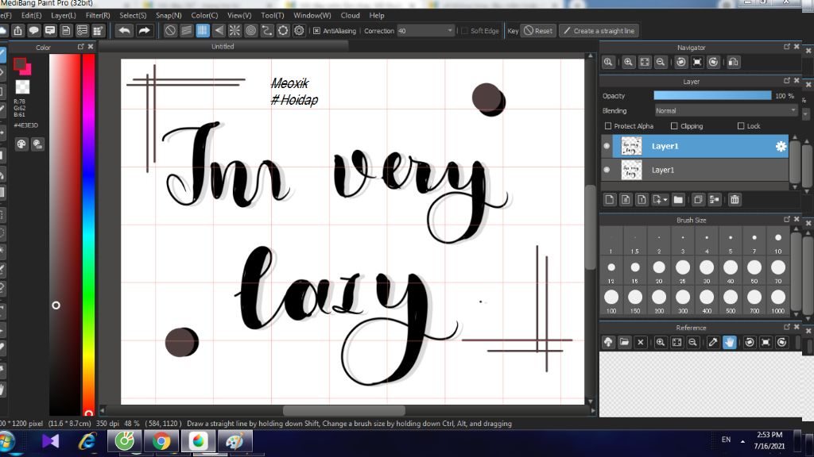This screenshot has width=814, height=457.
Task: Click Create a straight line button
Action: pos(599,31)
